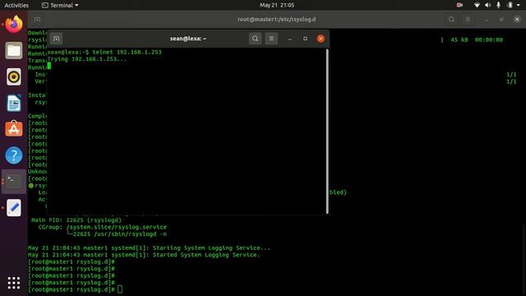Click the 'Trying 192.168.1.253...' line

coord(87,59)
